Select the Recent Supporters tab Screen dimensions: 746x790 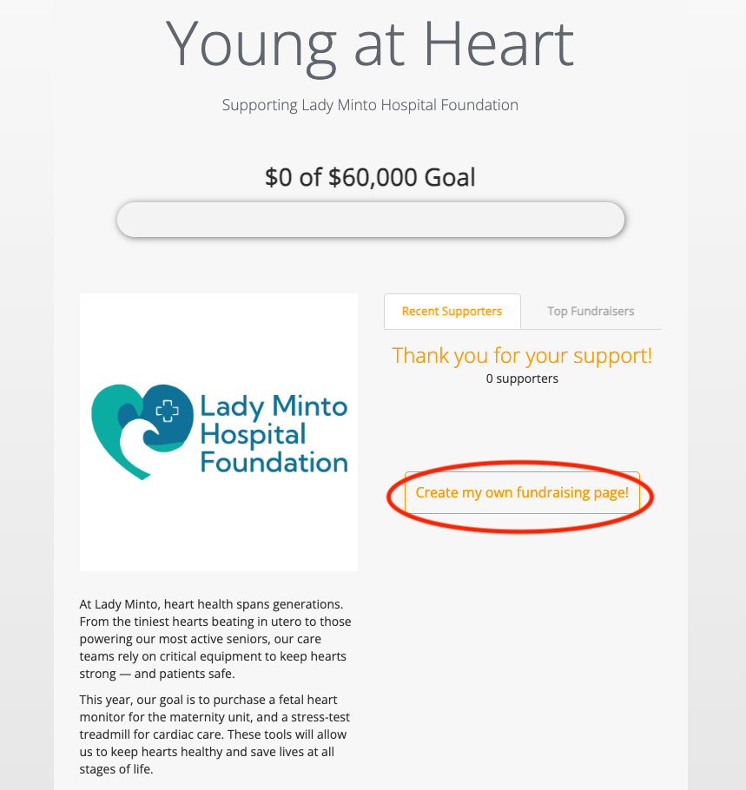(x=452, y=310)
